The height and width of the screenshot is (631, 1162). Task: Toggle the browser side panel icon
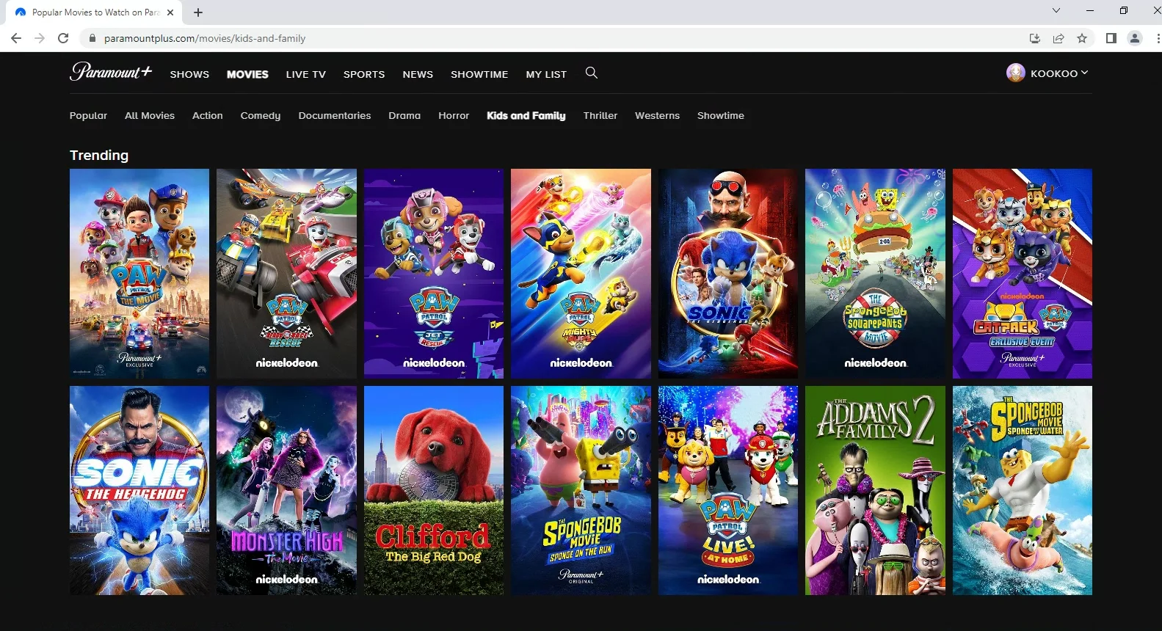pos(1111,38)
